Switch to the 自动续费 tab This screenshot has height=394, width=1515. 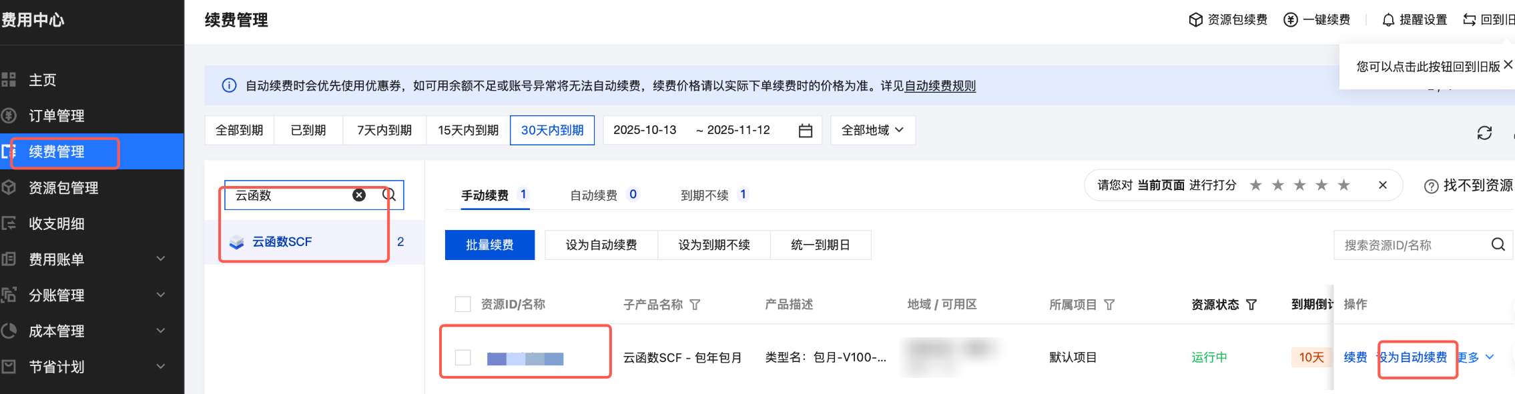(604, 195)
